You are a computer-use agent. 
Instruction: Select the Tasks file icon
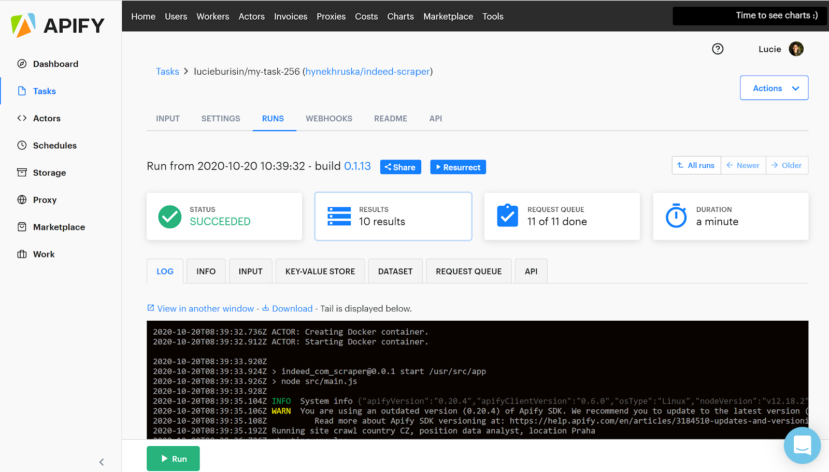[22, 91]
